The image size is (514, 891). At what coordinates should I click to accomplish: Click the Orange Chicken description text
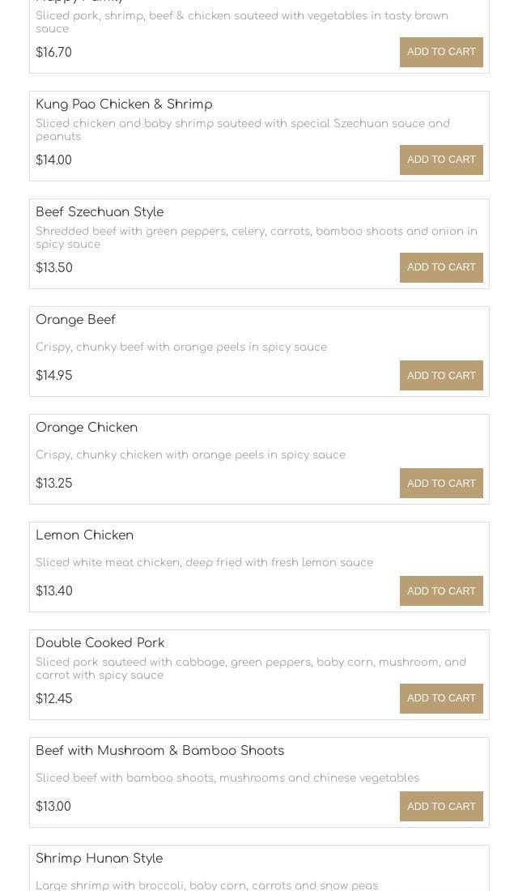pyautogui.click(x=190, y=455)
